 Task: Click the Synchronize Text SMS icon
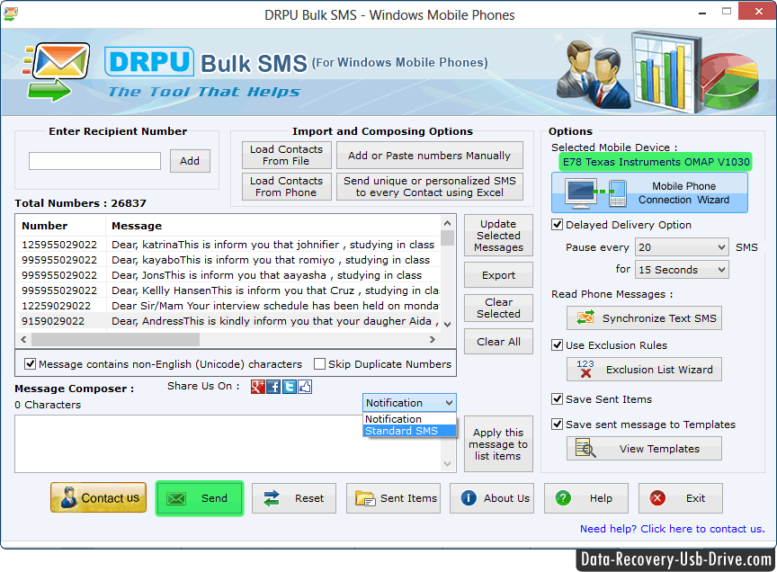click(585, 317)
